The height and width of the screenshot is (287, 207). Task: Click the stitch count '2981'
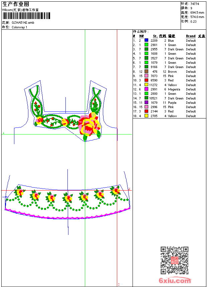tap(154, 45)
